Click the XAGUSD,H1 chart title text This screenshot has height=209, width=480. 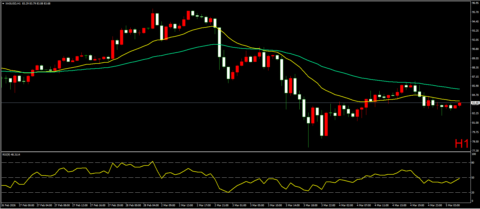click(x=13, y=4)
